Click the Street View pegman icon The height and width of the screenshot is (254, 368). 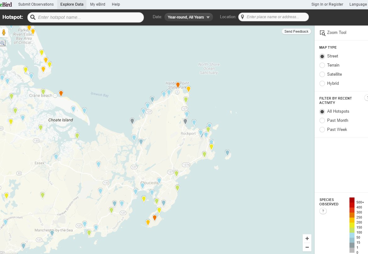pos(4,33)
